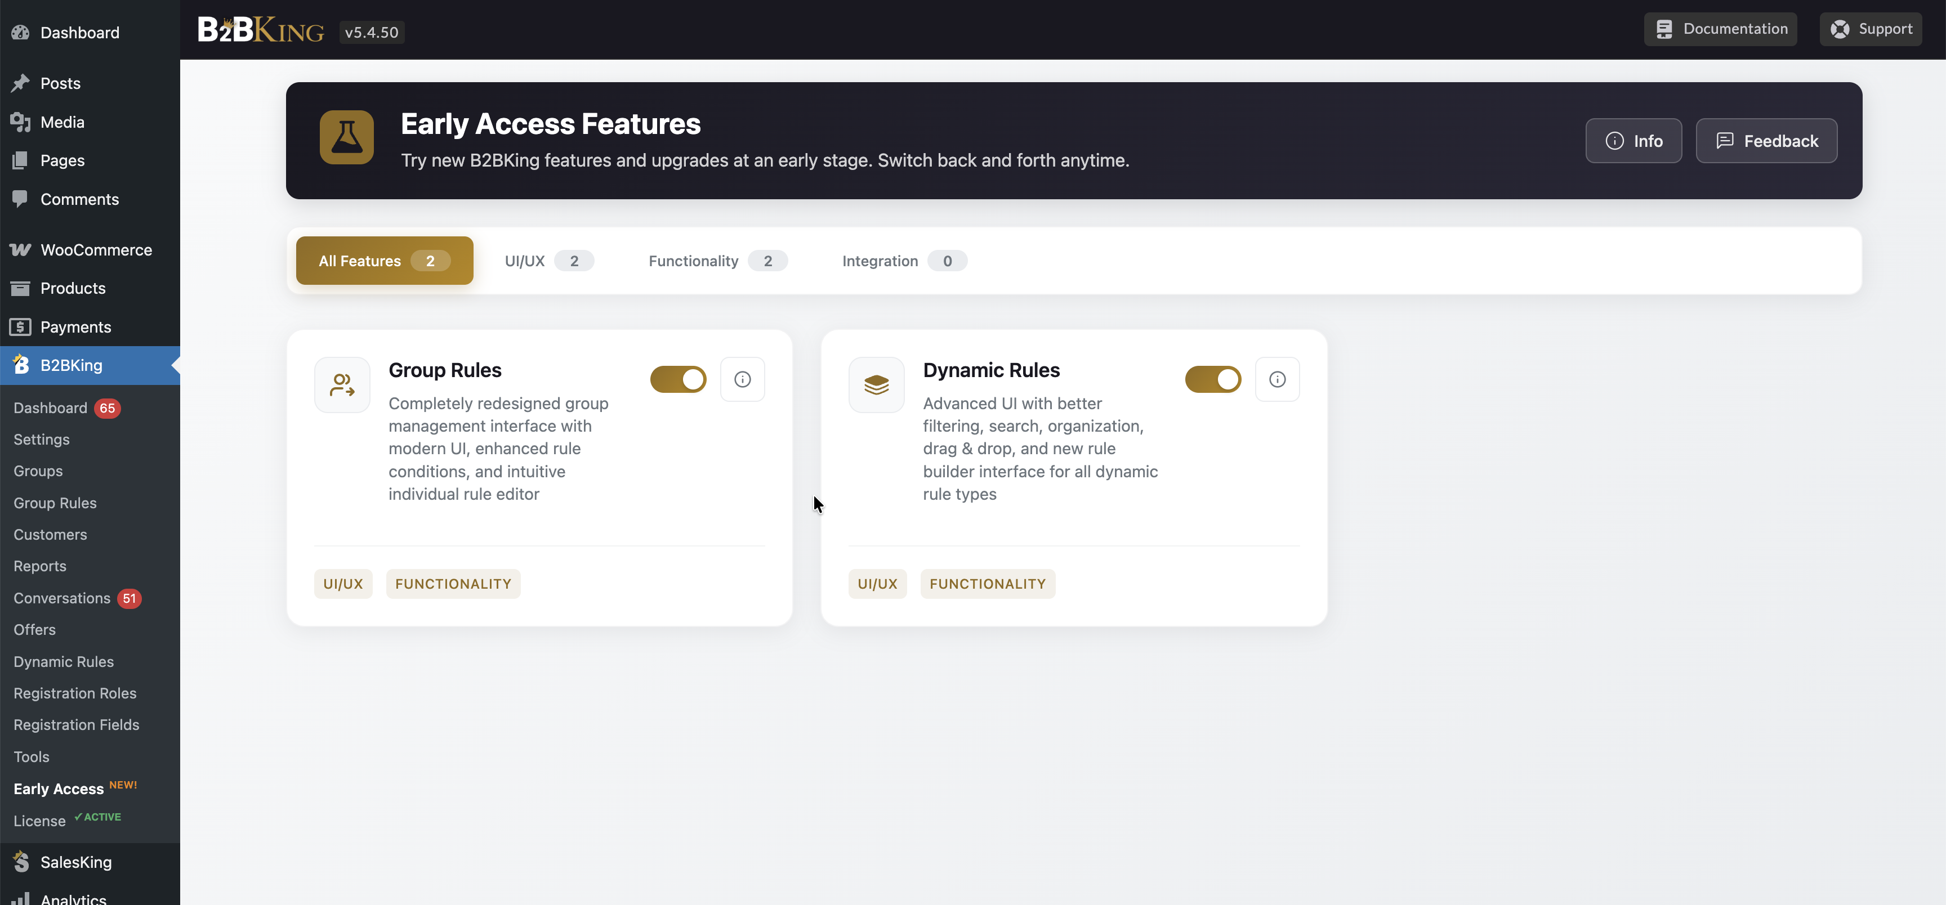Click the header Info button

[x=1633, y=141]
